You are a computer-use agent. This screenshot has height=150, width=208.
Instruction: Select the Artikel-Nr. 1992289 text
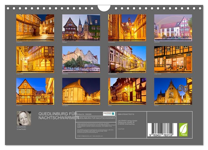(x=84, y=114)
